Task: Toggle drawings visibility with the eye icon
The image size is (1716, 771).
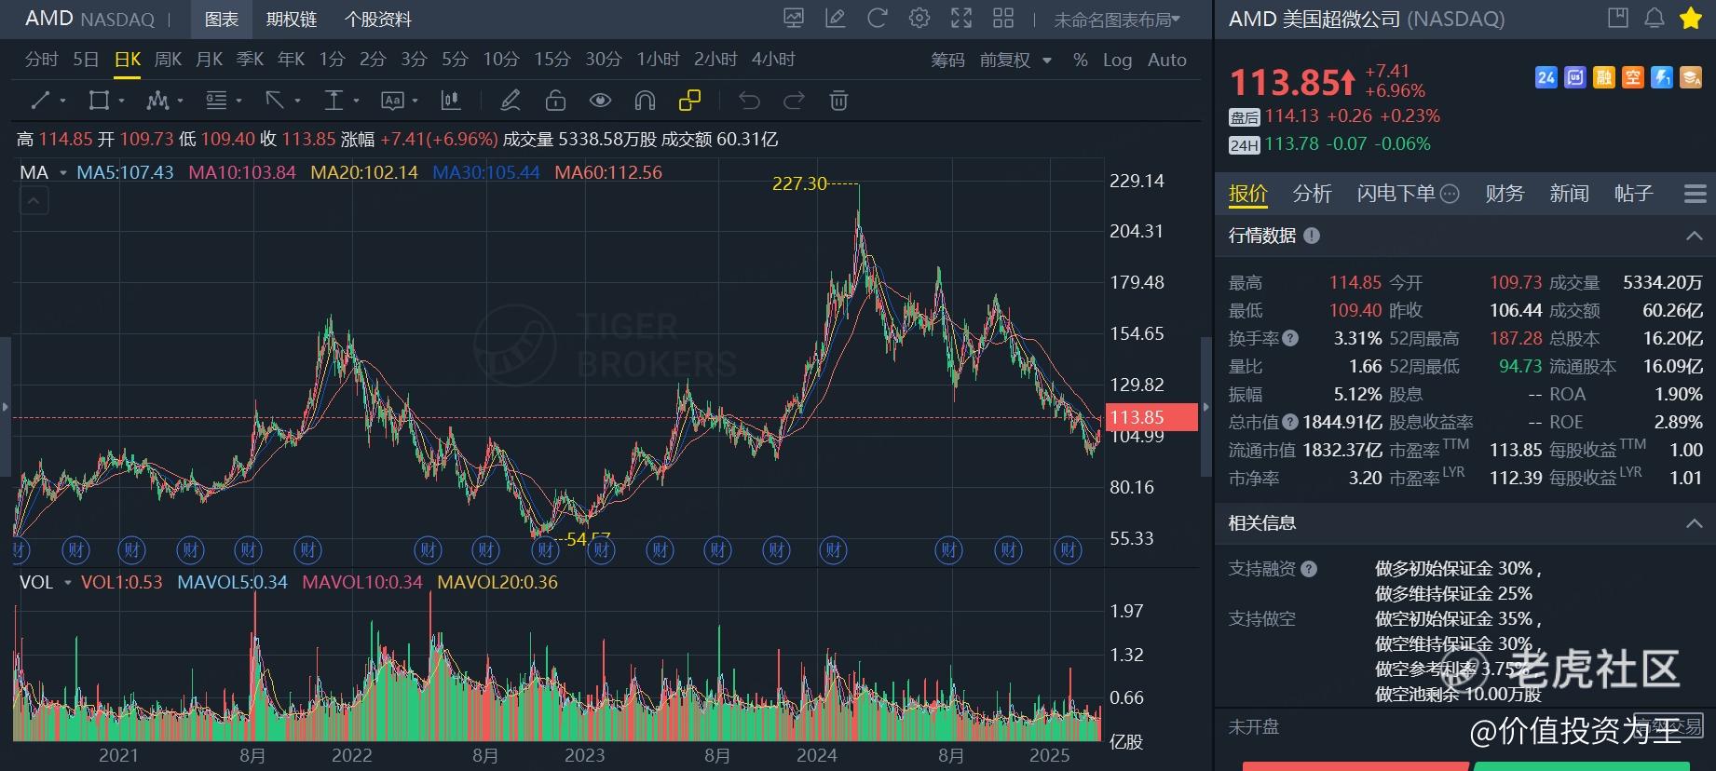Action: pyautogui.click(x=600, y=101)
